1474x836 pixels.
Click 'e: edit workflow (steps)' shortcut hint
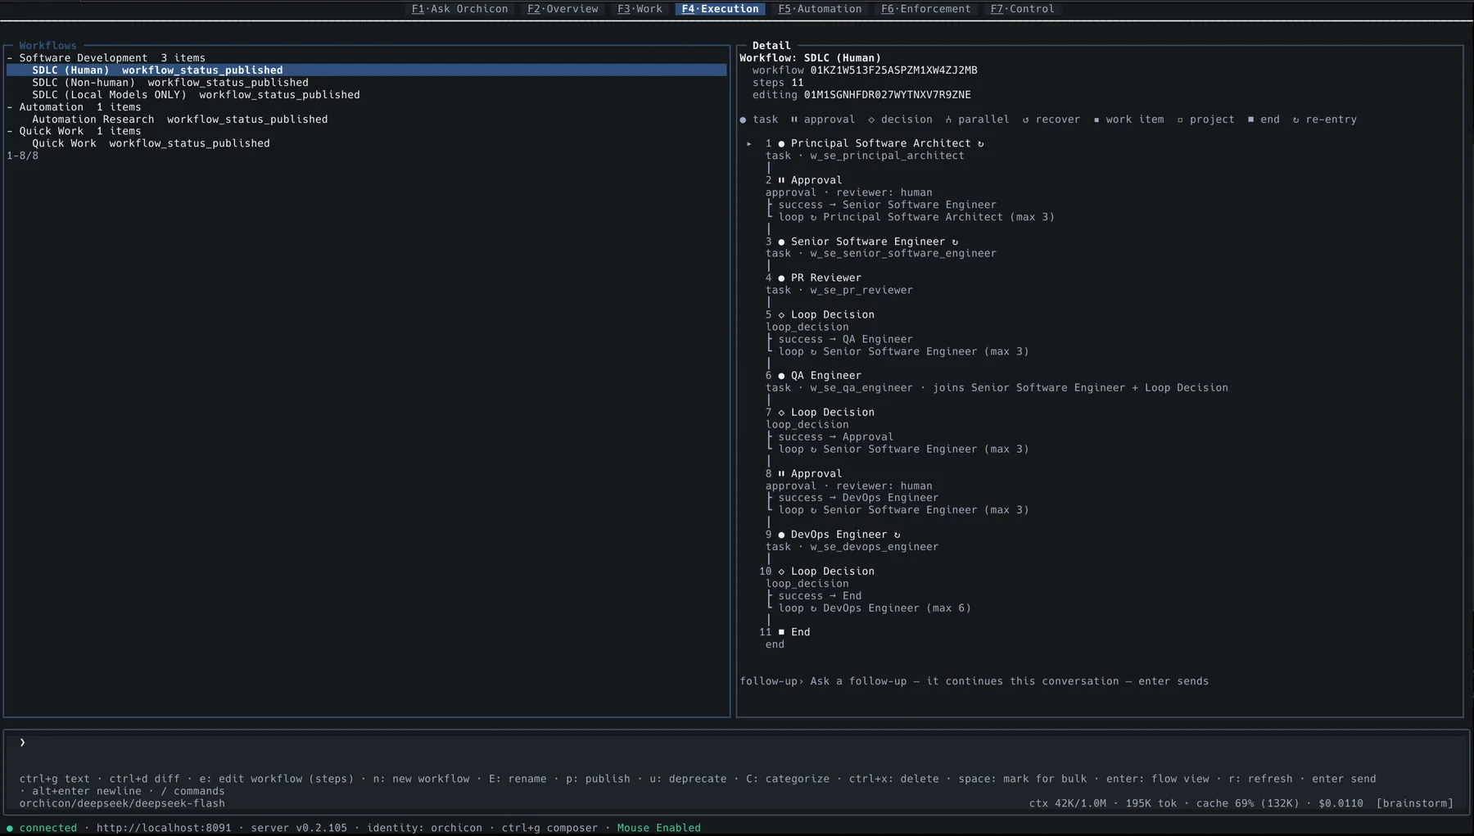[x=276, y=779]
